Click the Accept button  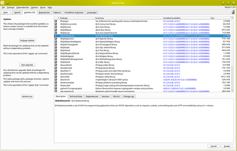[227, 146]
